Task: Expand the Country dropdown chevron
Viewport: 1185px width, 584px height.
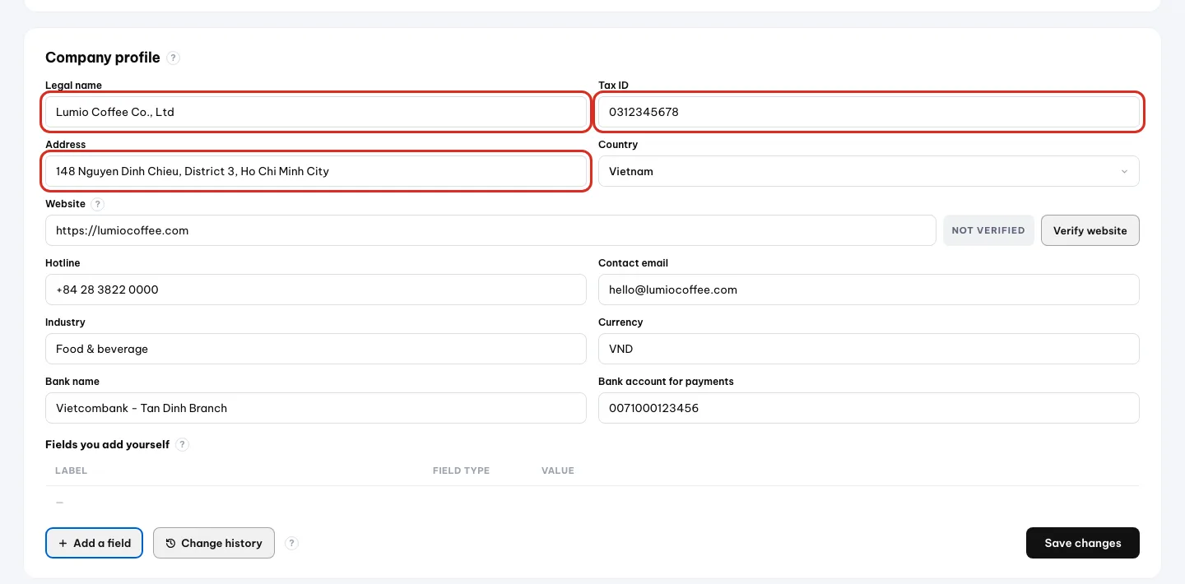Action: (1124, 171)
